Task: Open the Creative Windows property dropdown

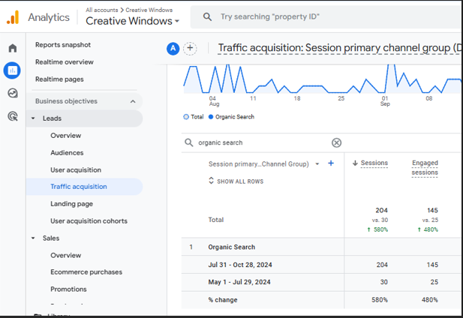Action: point(132,21)
